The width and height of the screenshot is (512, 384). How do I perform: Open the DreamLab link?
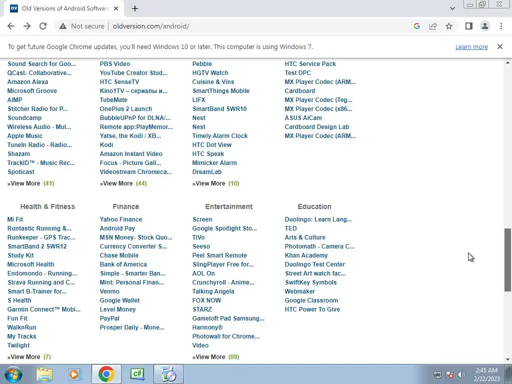coord(206,172)
